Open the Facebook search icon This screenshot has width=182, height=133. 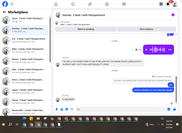pos(12,4)
